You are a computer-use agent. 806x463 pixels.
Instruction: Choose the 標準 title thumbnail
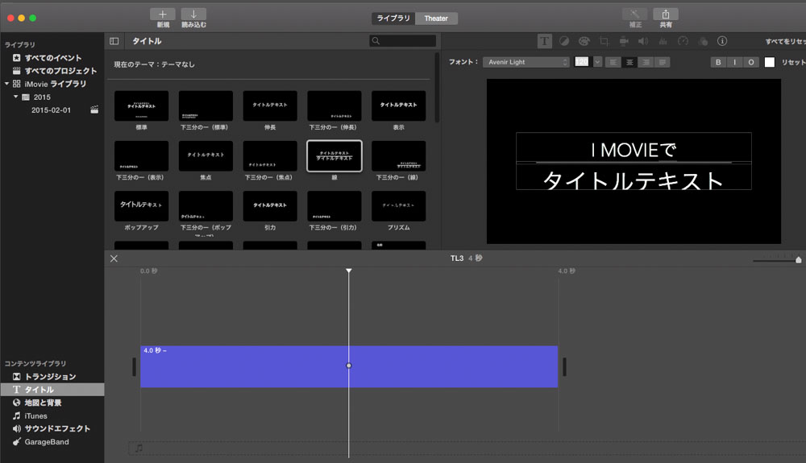(141, 105)
